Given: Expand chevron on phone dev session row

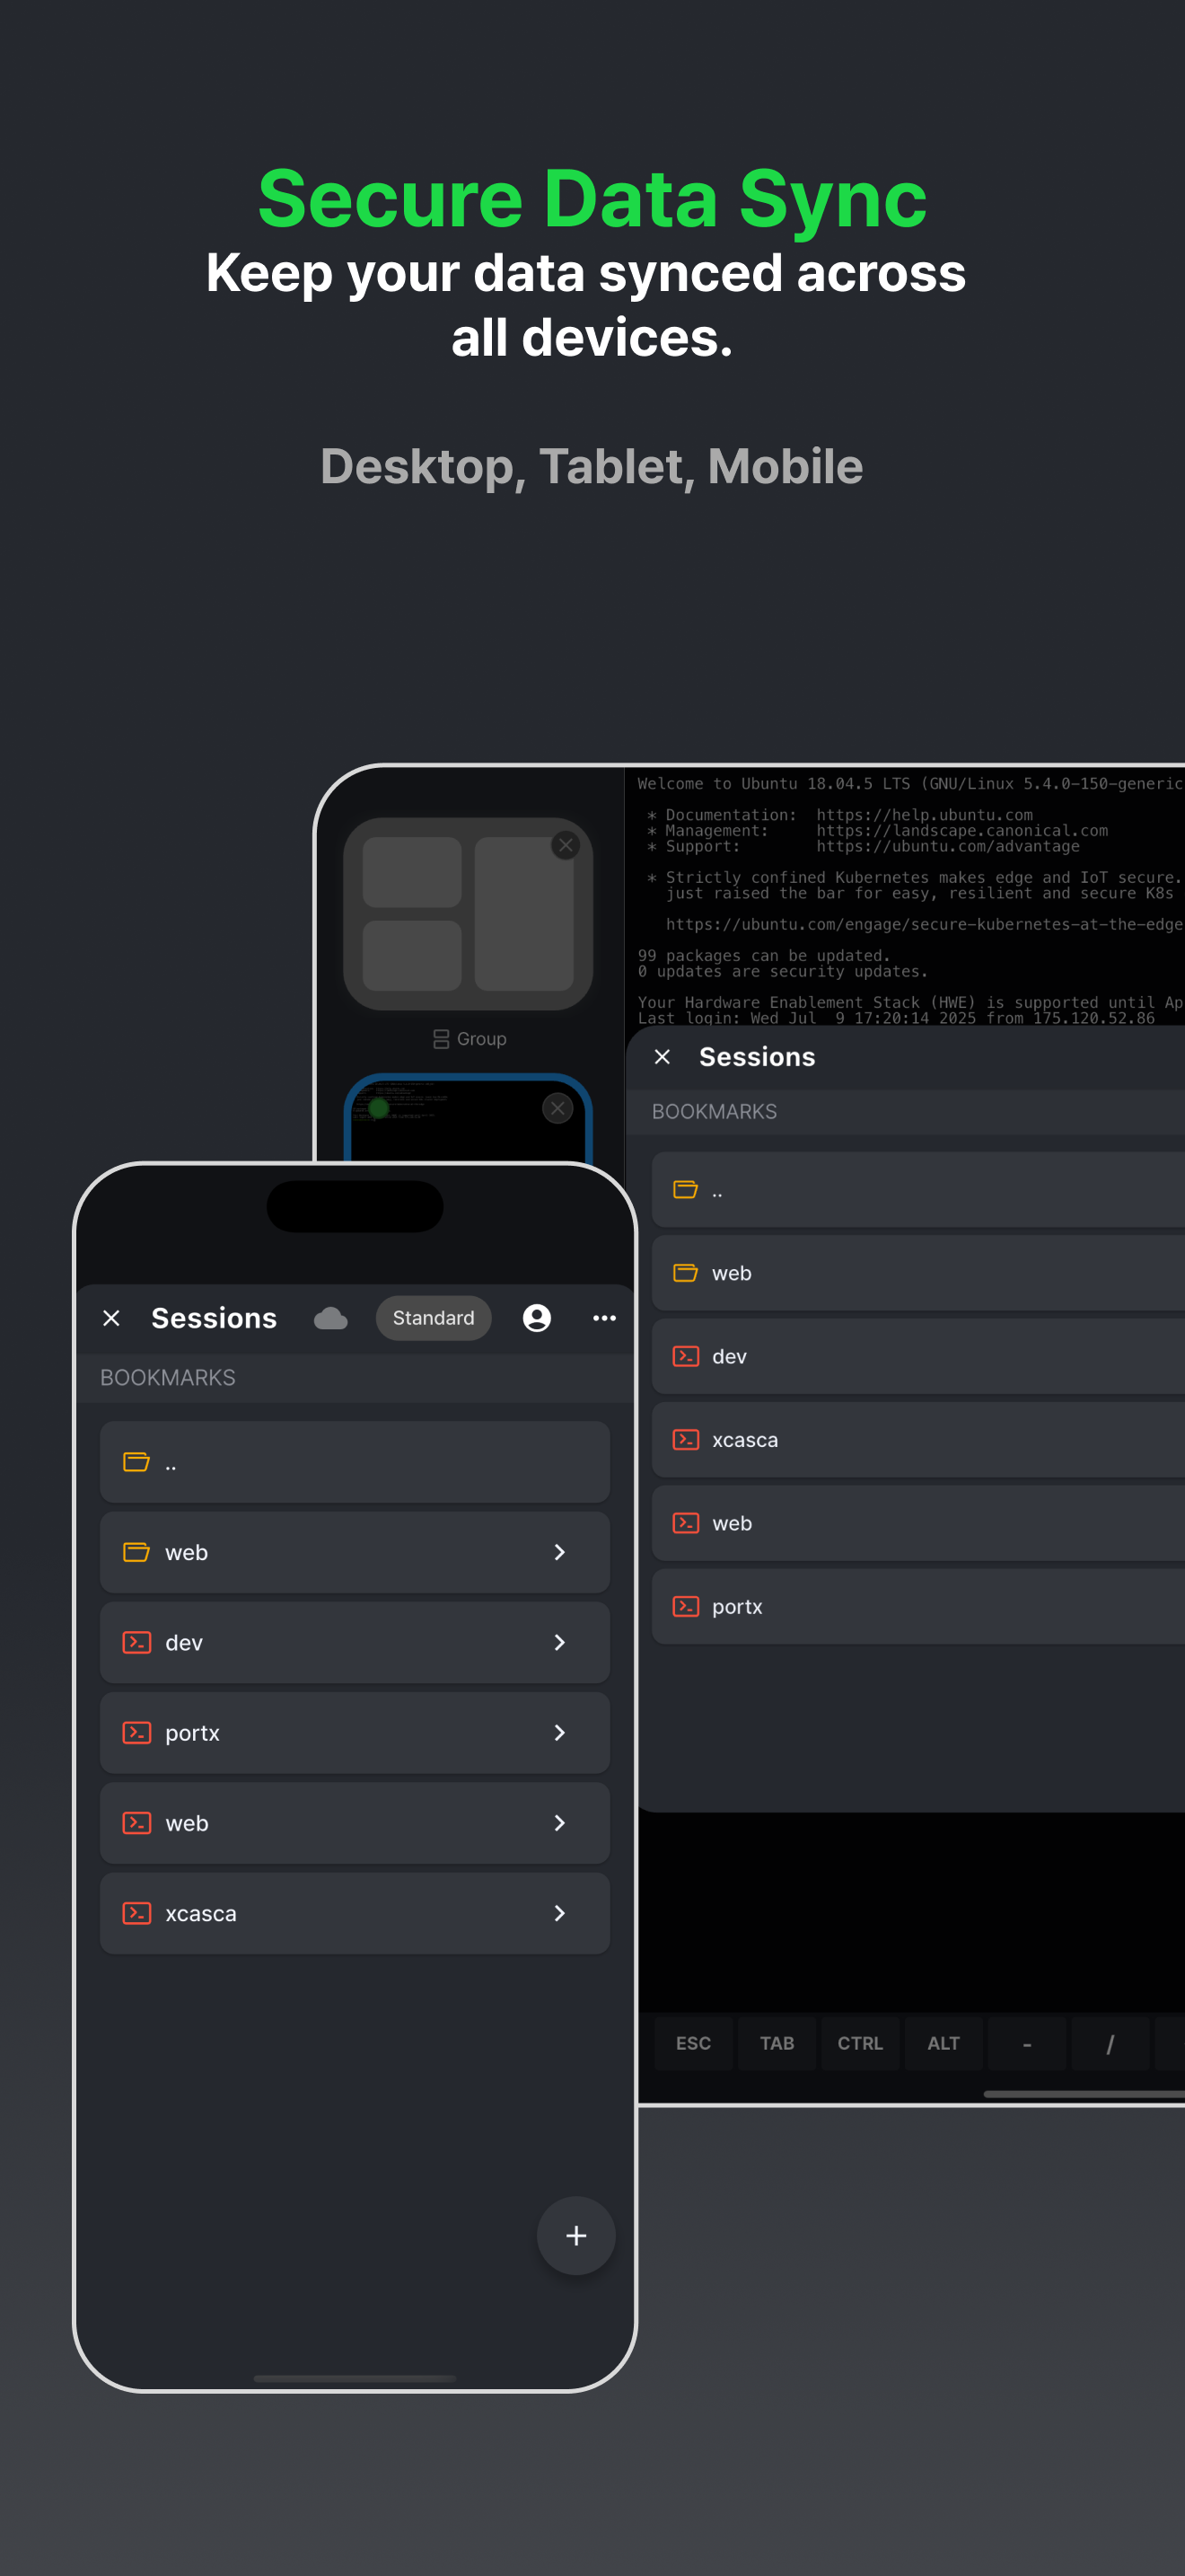Looking at the screenshot, I should pos(559,1642).
